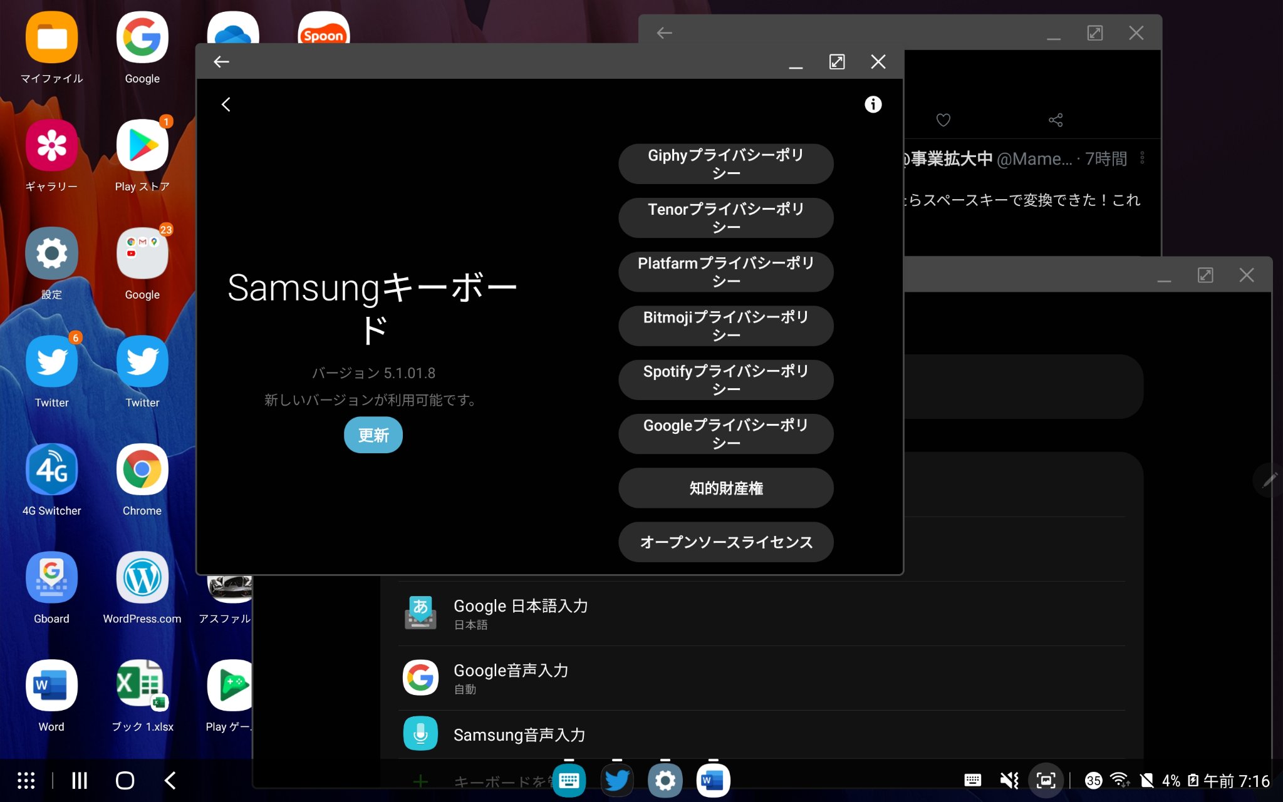Open the Google folder with badge 23
This screenshot has width=1283, height=802.
click(x=142, y=254)
